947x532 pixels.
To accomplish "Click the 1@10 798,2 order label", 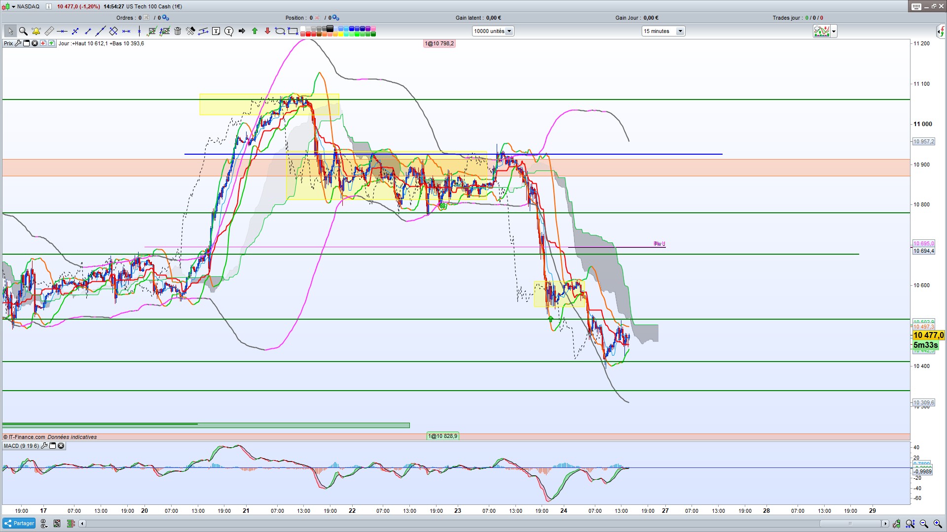I will click(439, 43).
